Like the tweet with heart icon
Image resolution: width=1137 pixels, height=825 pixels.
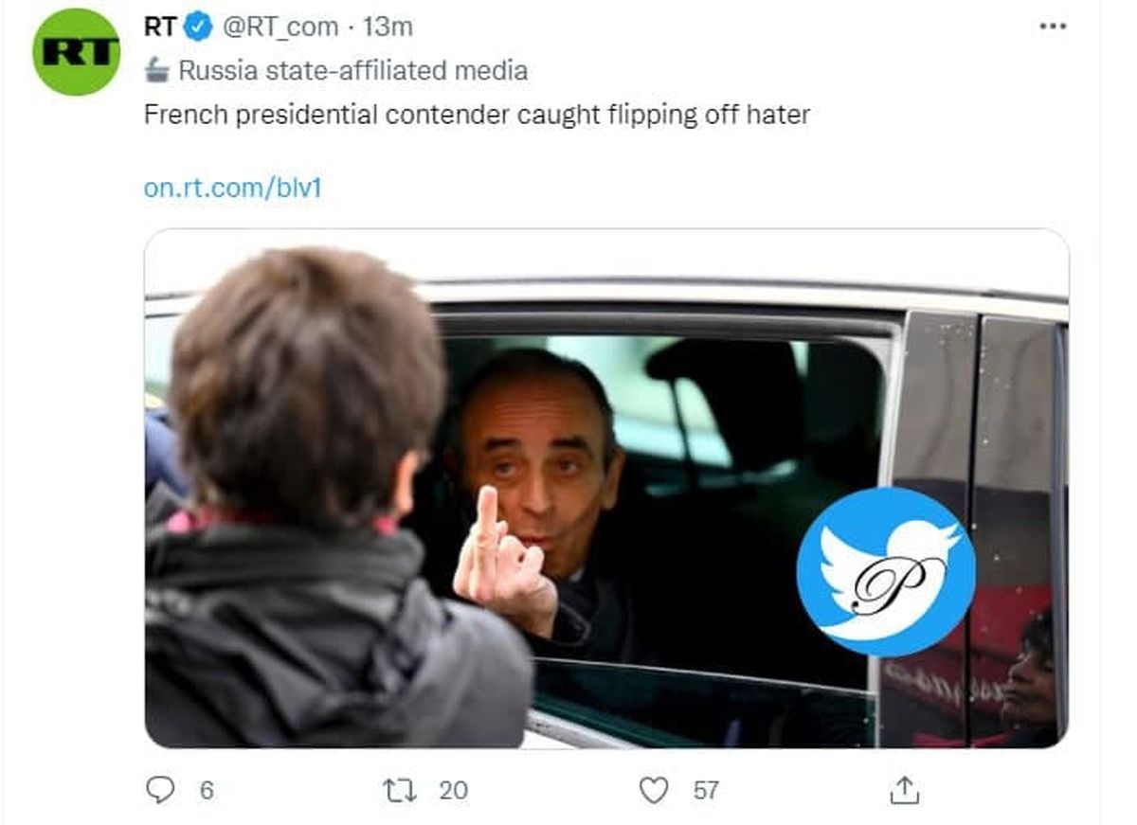[654, 790]
